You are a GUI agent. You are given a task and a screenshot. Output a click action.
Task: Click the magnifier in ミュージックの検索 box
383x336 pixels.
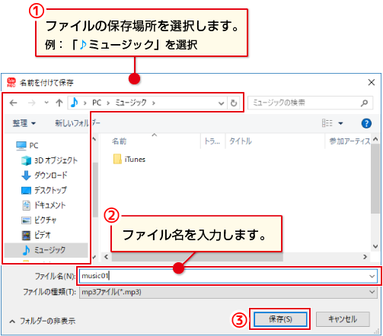coord(364,103)
